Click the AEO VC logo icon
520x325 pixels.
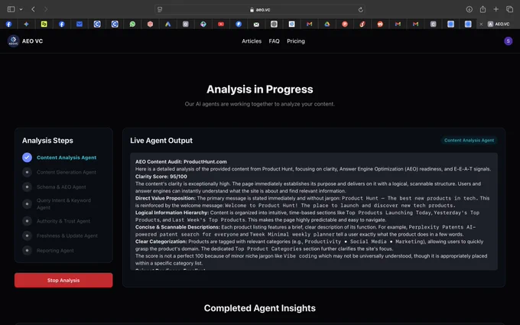tap(13, 41)
